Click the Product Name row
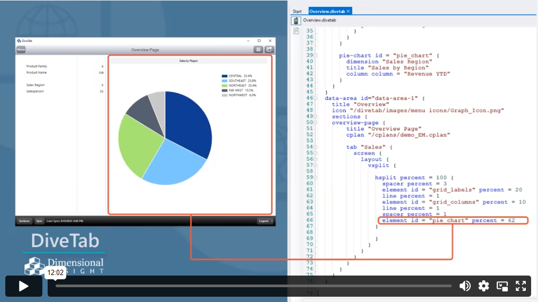538x302 pixels. (65, 72)
